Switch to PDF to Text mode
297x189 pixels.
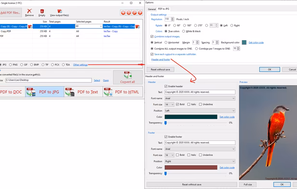point(83,92)
